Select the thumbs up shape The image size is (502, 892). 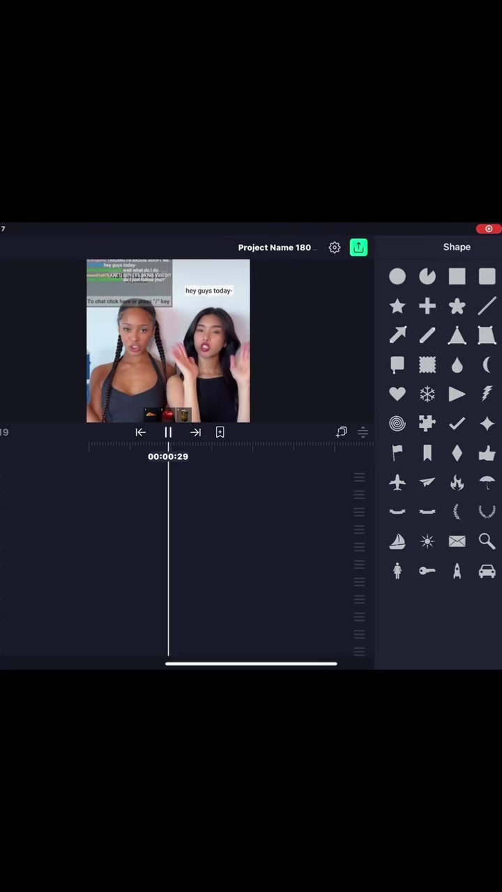487,453
